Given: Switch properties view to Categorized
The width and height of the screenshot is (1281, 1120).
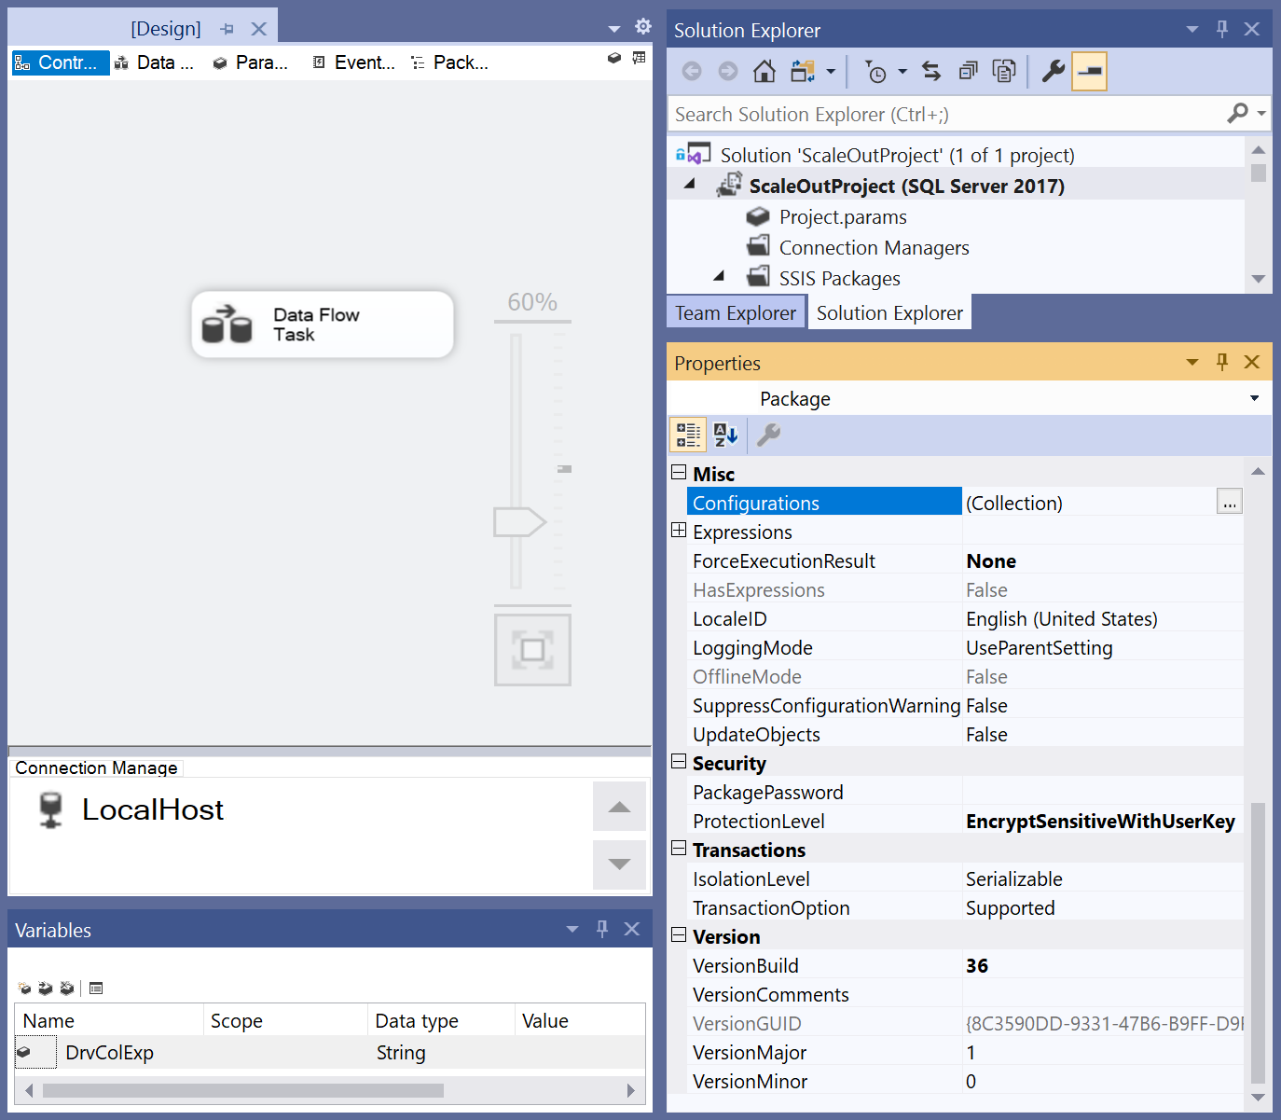Looking at the screenshot, I should click(x=687, y=435).
